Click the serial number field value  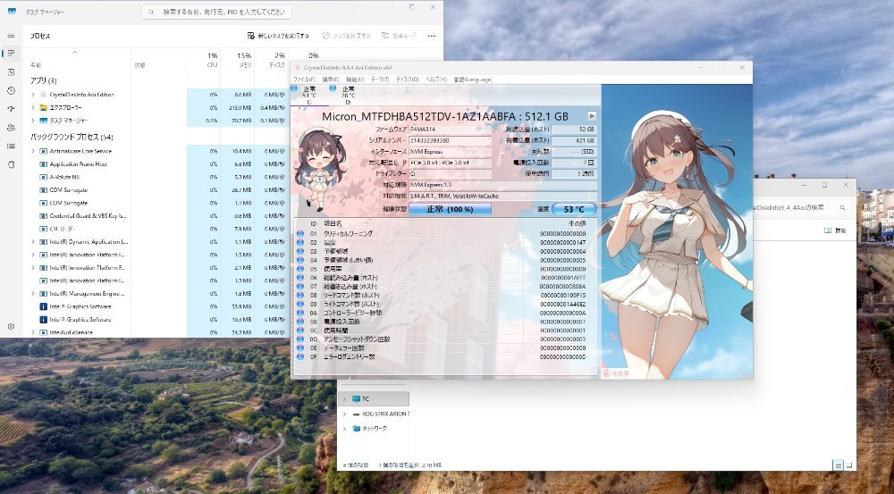click(x=450, y=141)
